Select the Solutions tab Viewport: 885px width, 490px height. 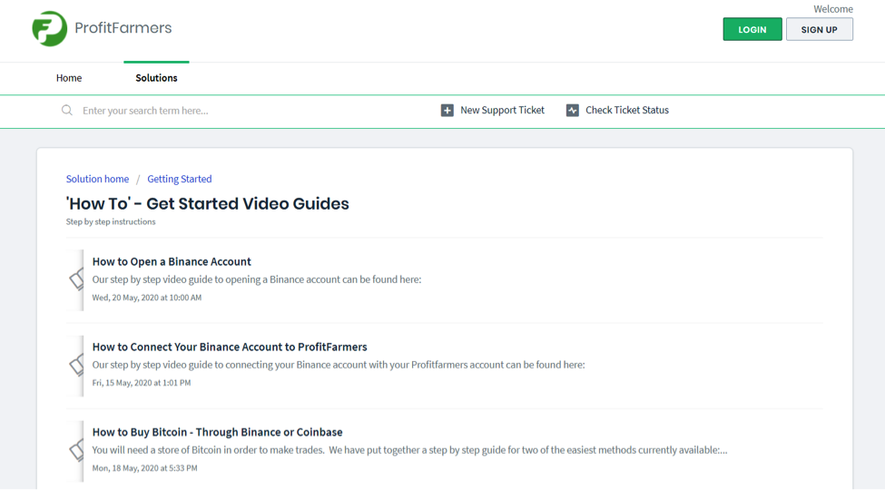[x=156, y=78]
